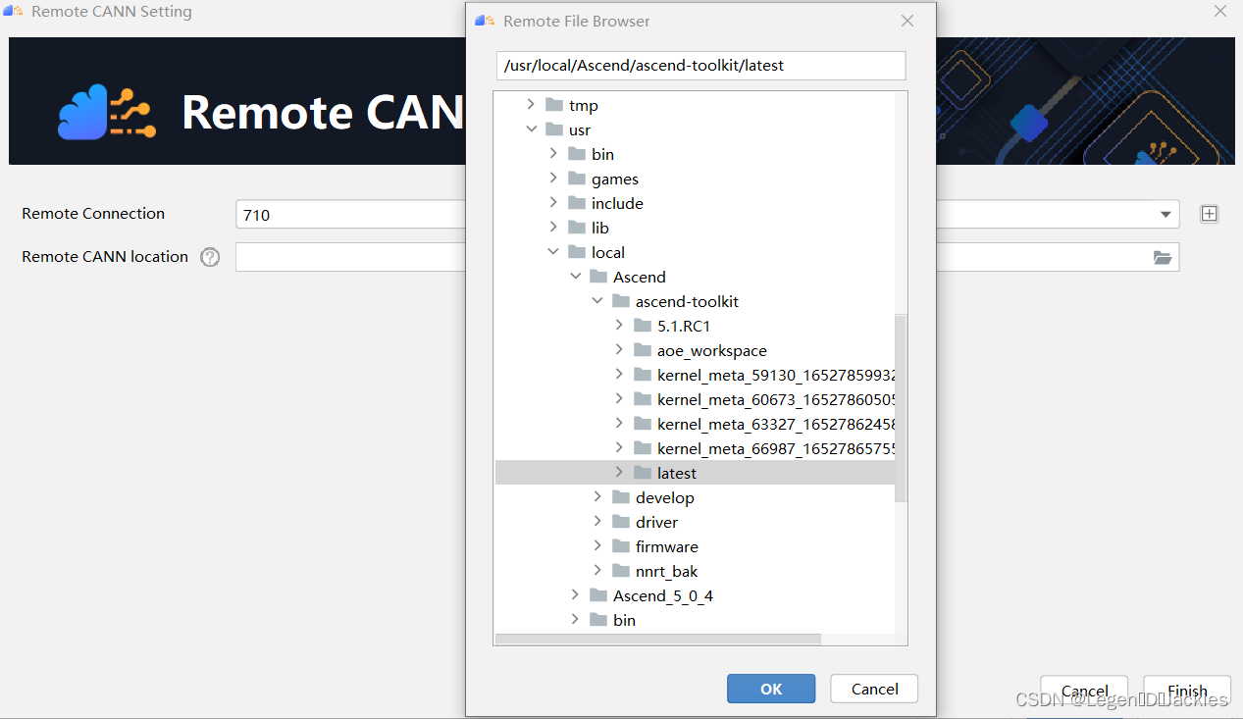This screenshot has width=1243, height=719.
Task: Confirm selection with OK button
Action: click(771, 689)
